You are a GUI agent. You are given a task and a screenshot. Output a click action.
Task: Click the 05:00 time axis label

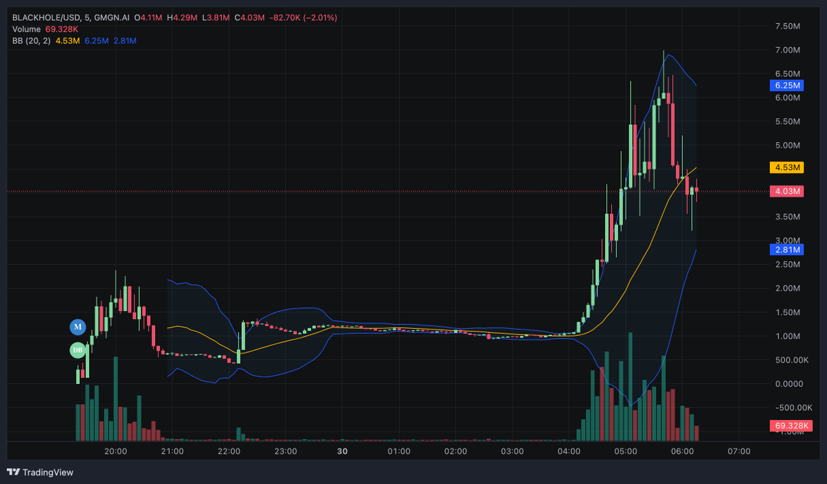coord(626,452)
